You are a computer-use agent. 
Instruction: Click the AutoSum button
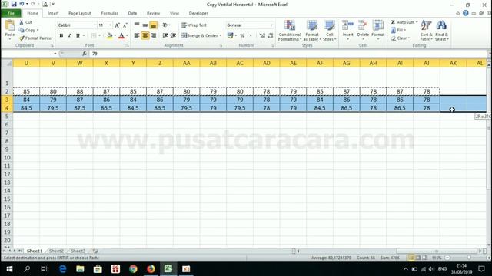coord(404,22)
